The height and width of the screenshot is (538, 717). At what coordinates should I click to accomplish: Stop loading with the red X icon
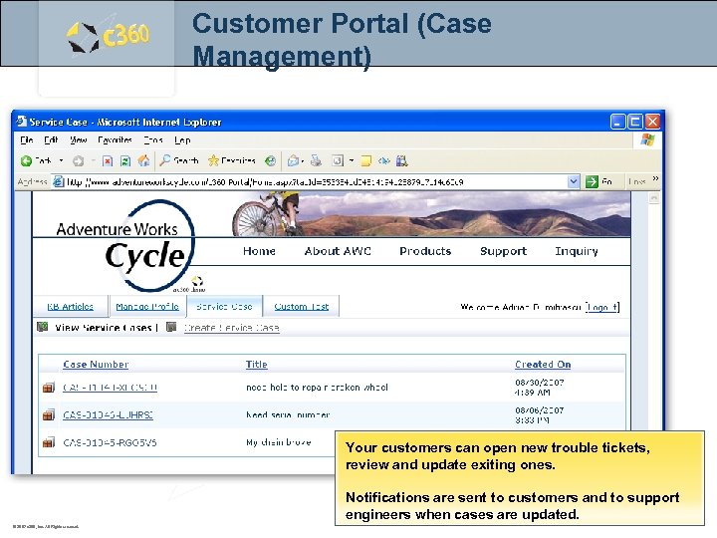(108, 160)
